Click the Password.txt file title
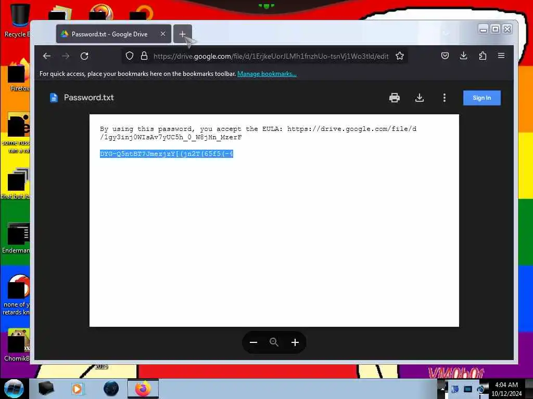The width and height of the screenshot is (533, 399). point(88,98)
